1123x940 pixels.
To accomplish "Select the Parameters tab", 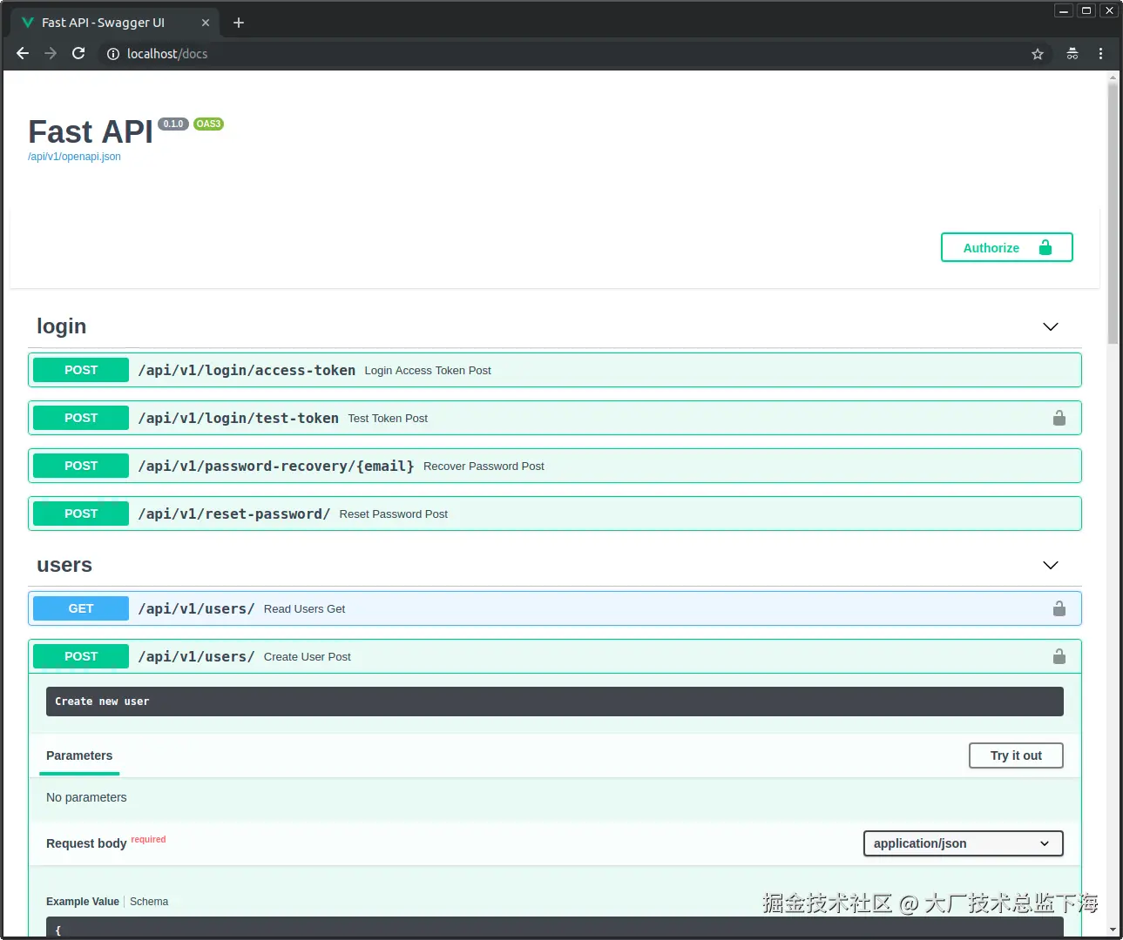I will click(79, 755).
